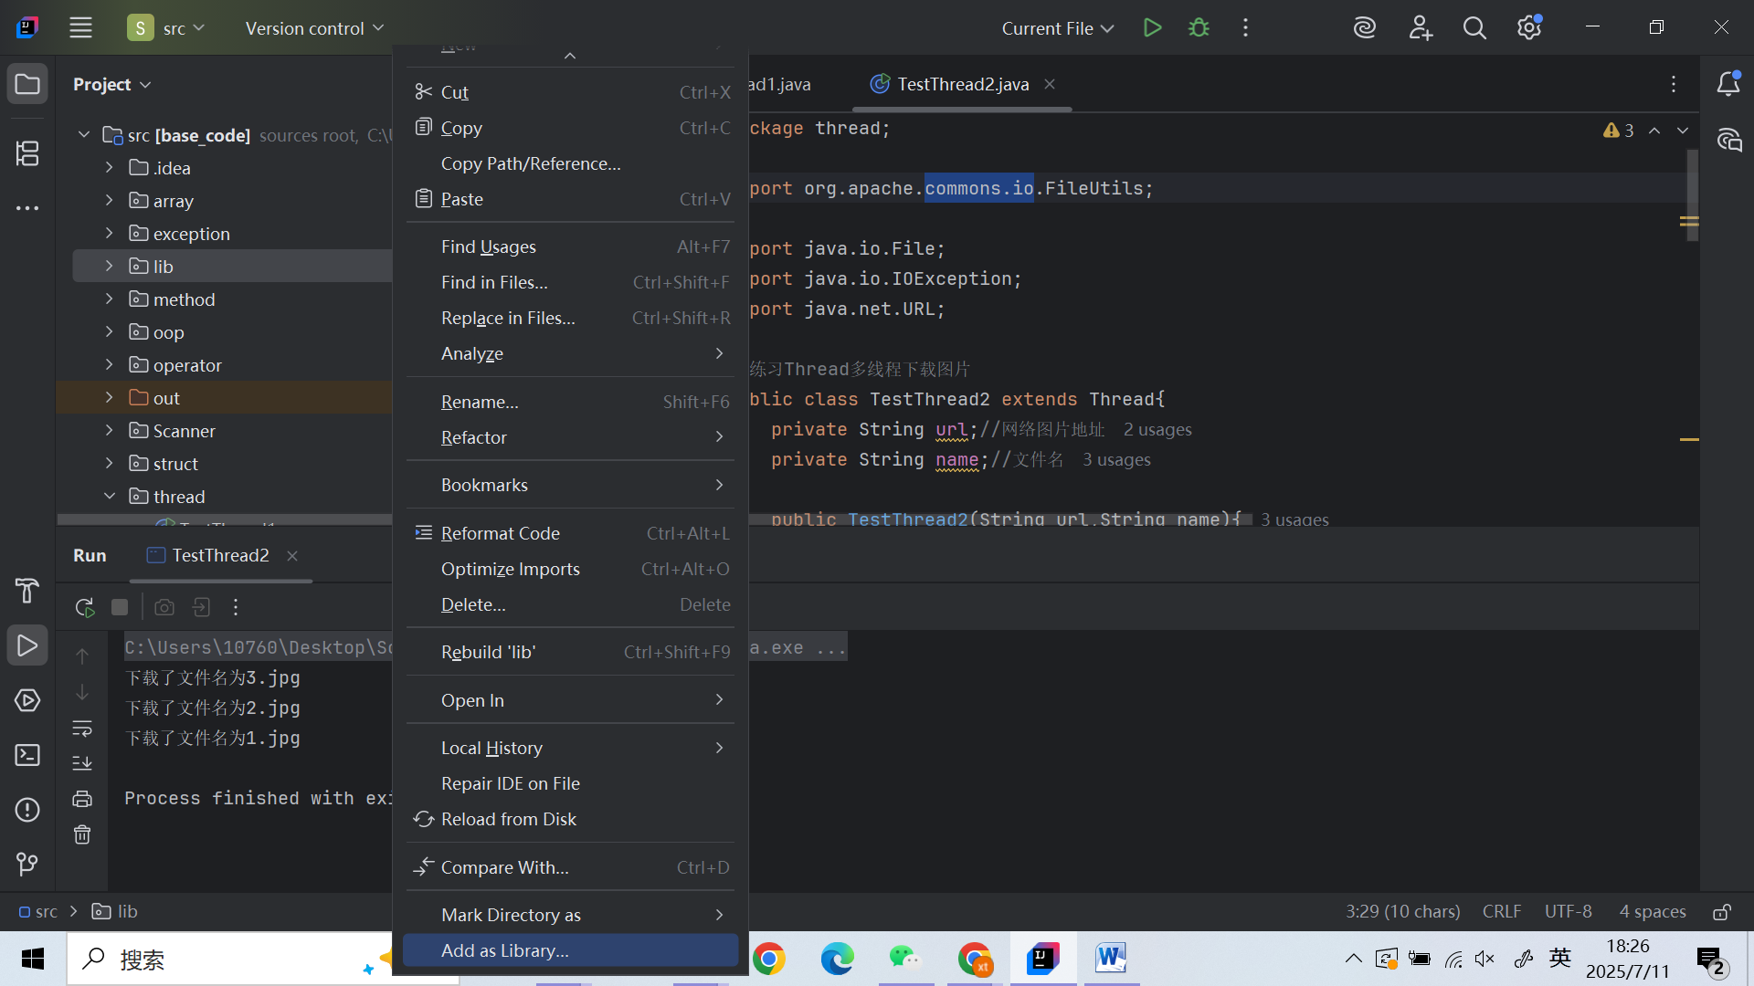Click the CRLF line separator indicator
The width and height of the screenshot is (1754, 986).
1501,911
